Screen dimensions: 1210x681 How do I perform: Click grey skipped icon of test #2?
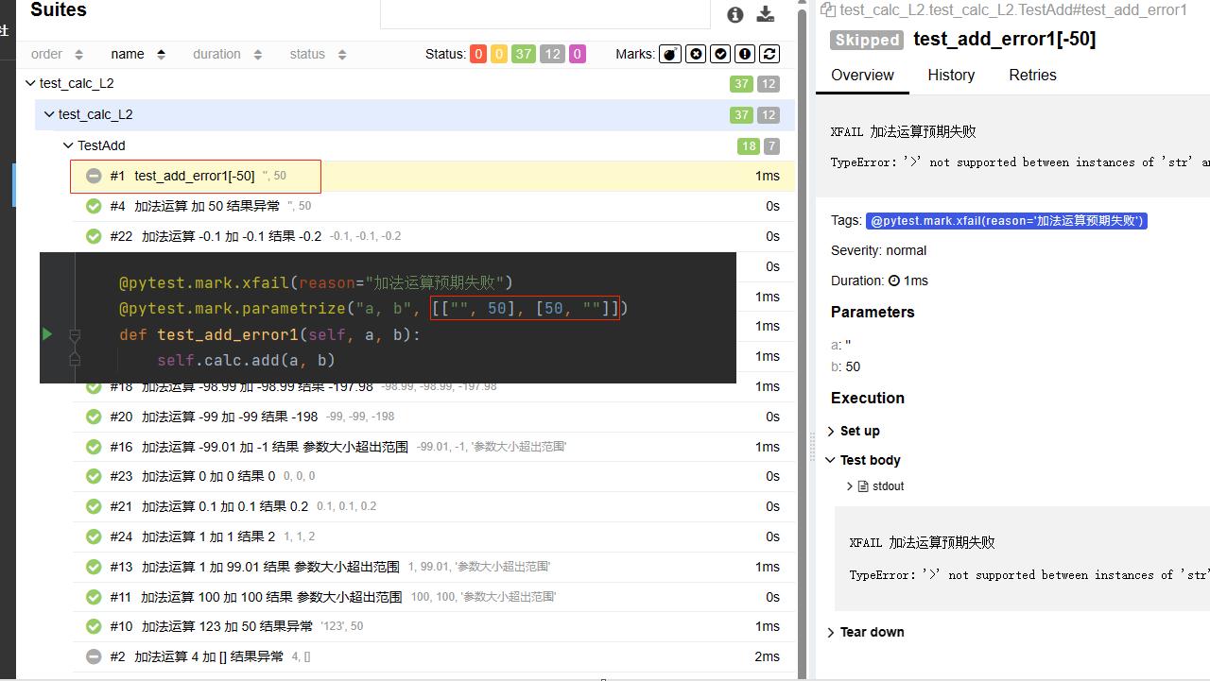94,656
